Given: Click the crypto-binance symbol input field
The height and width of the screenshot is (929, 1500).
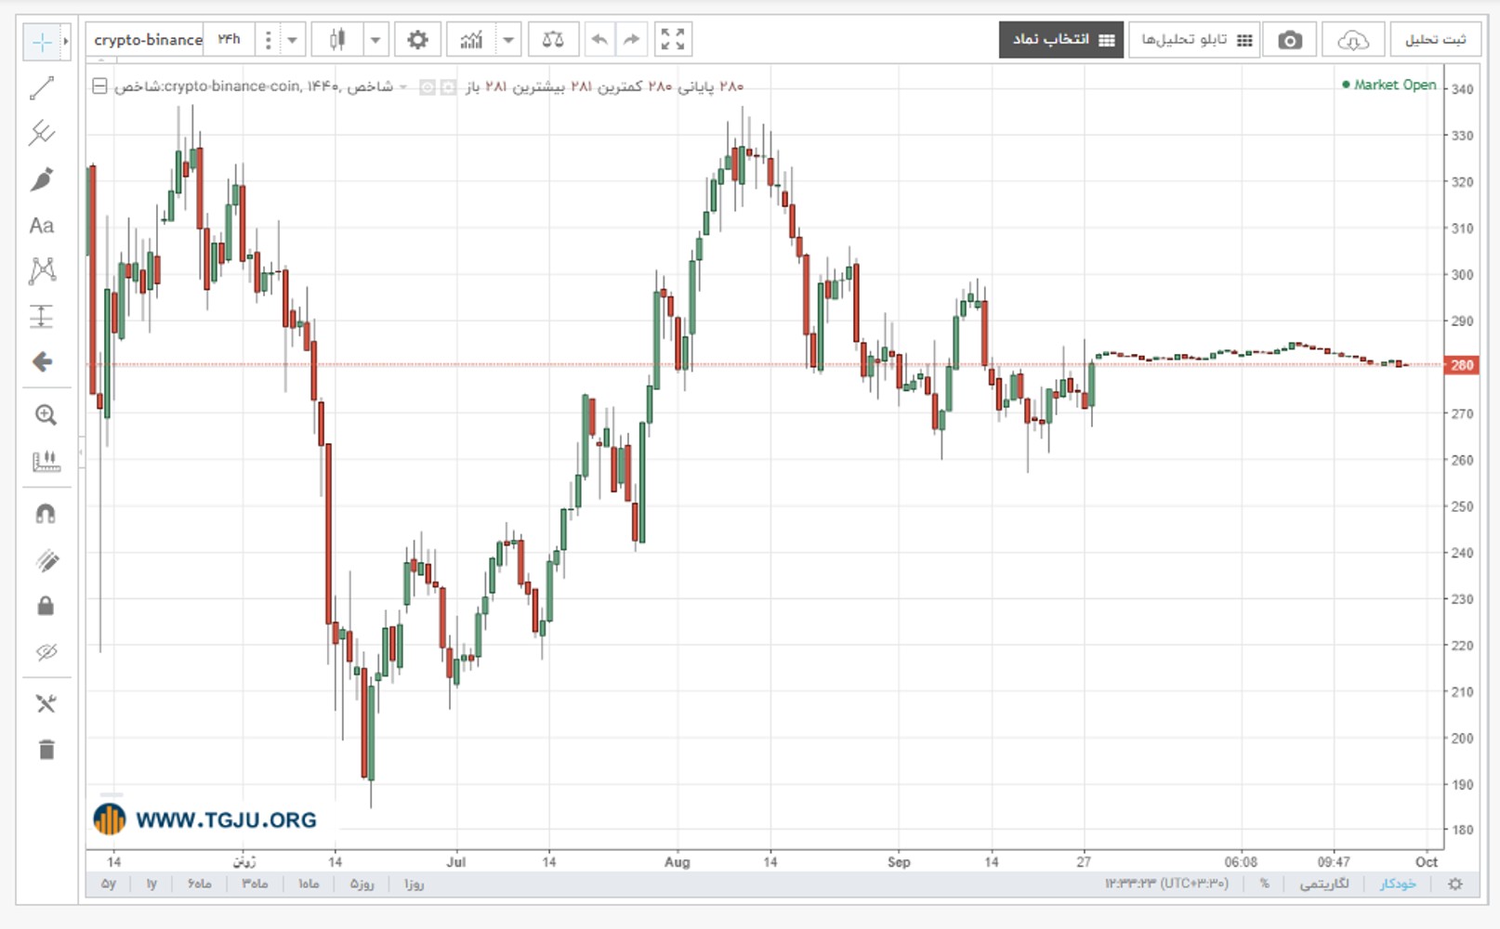Looking at the screenshot, I should (147, 40).
